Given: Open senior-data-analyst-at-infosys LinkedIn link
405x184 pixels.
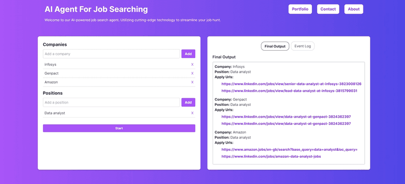Looking at the screenshot, I should (292, 84).
